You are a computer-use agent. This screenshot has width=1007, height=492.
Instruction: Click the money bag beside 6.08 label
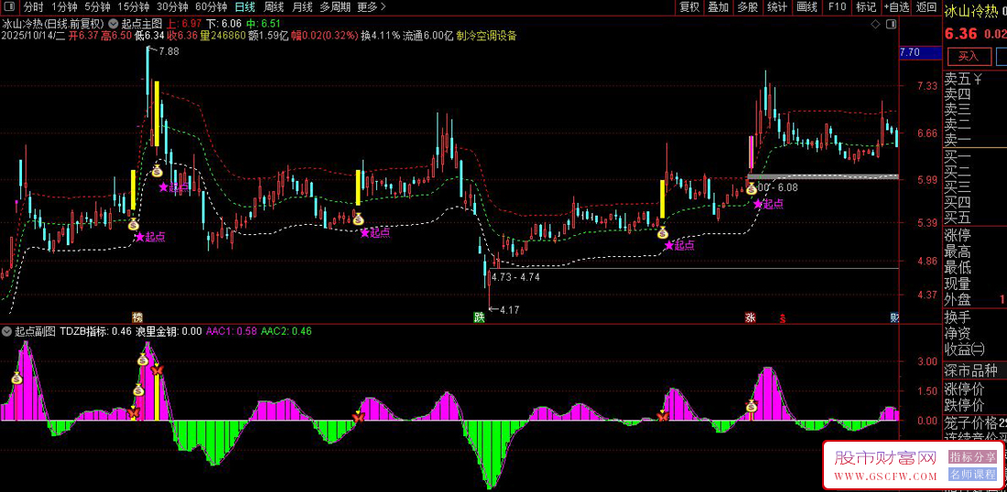coord(752,188)
